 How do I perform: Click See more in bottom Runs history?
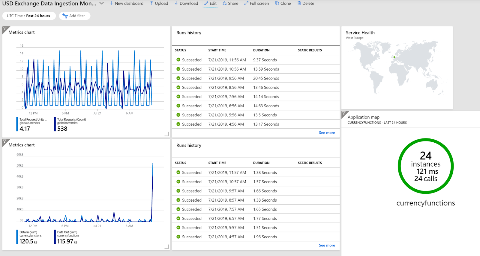327,246
